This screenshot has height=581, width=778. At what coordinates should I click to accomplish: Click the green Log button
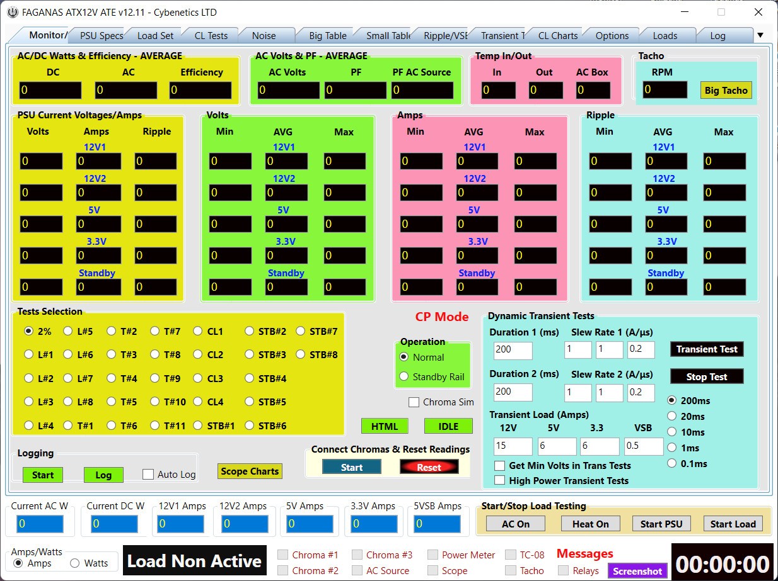pyautogui.click(x=103, y=475)
